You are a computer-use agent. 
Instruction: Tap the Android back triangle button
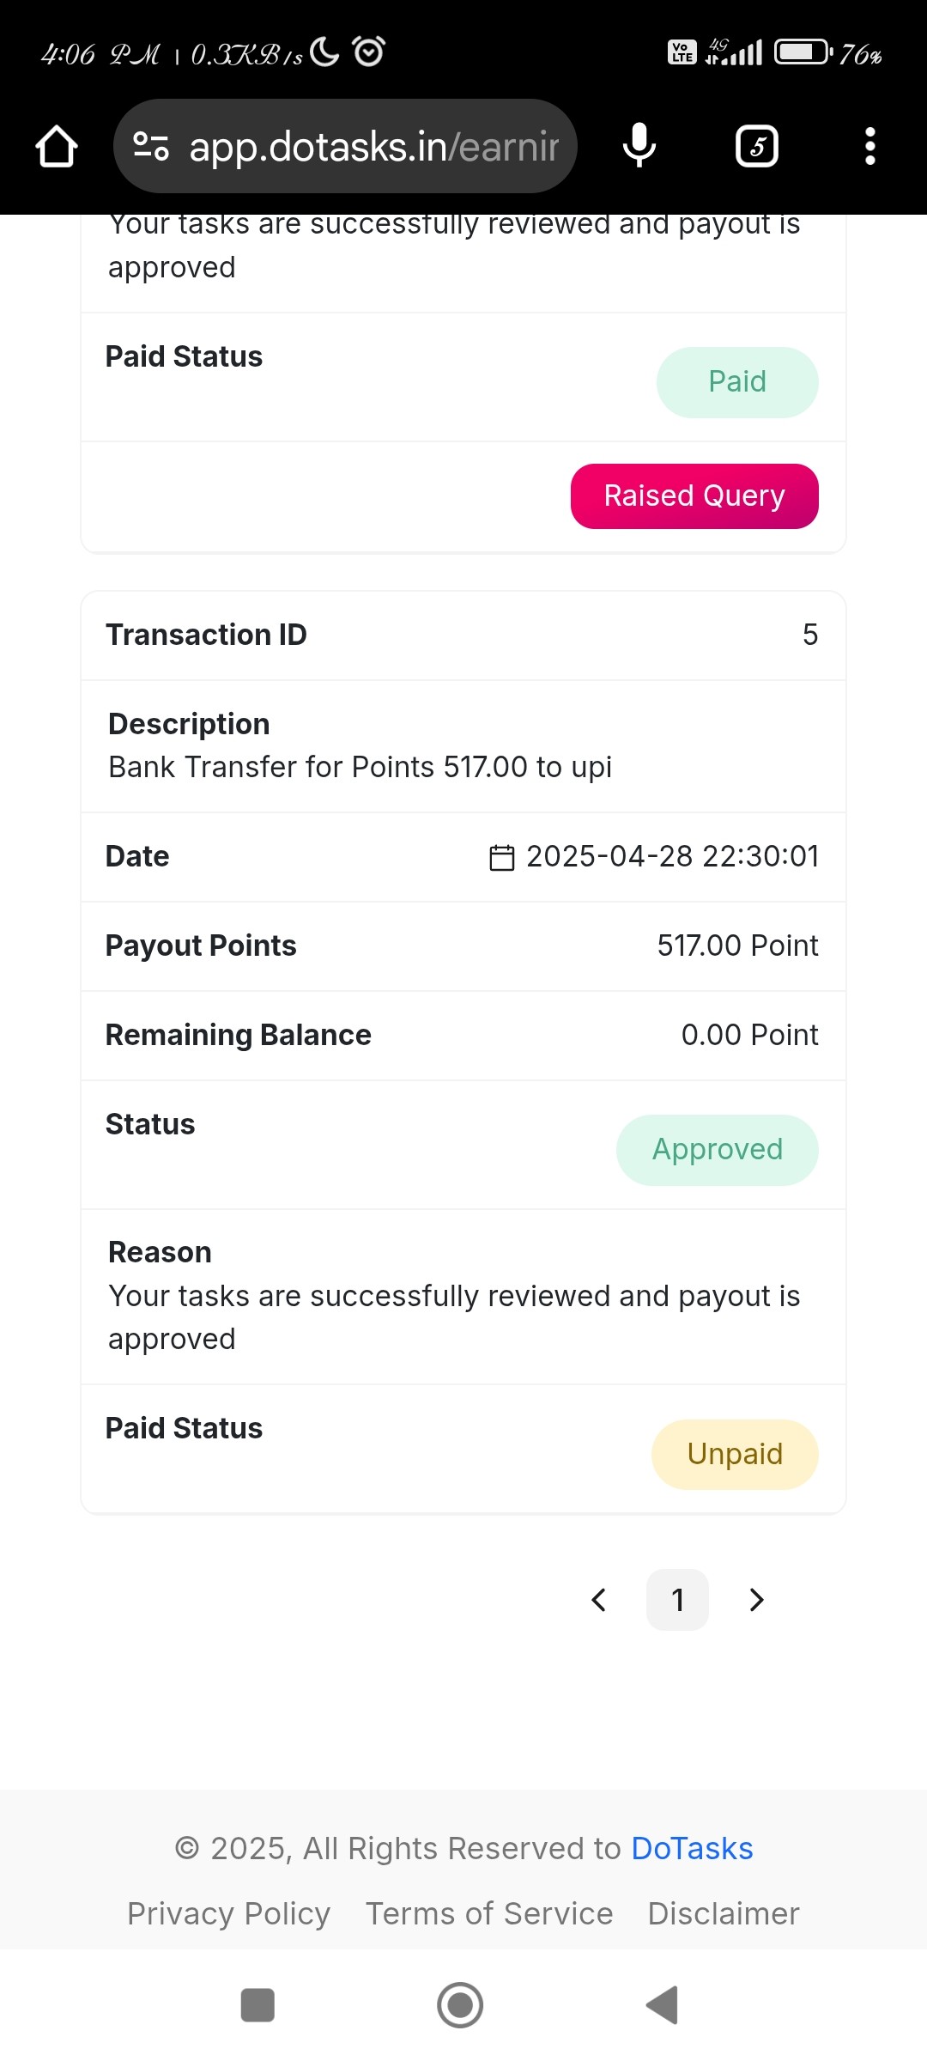(x=663, y=2005)
